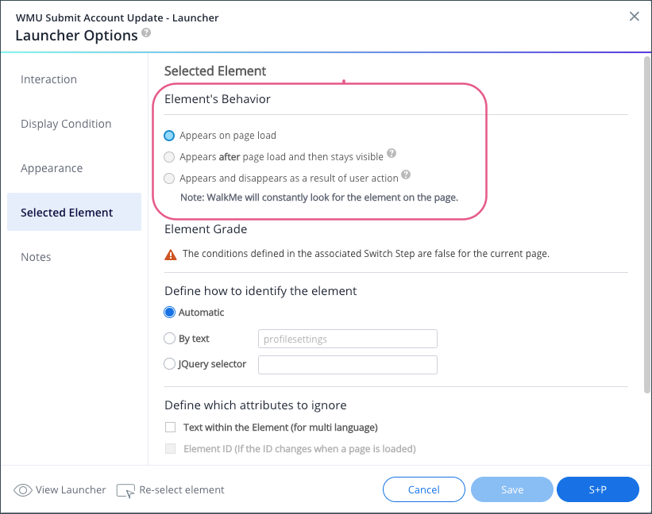Viewport: 652px width, 514px height.
Task: Select 'Appears after page load' radio option
Action: tap(169, 157)
